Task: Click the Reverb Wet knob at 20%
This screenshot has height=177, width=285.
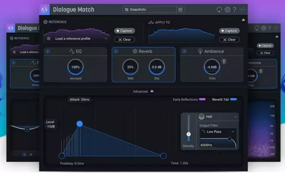Action: click(x=130, y=67)
